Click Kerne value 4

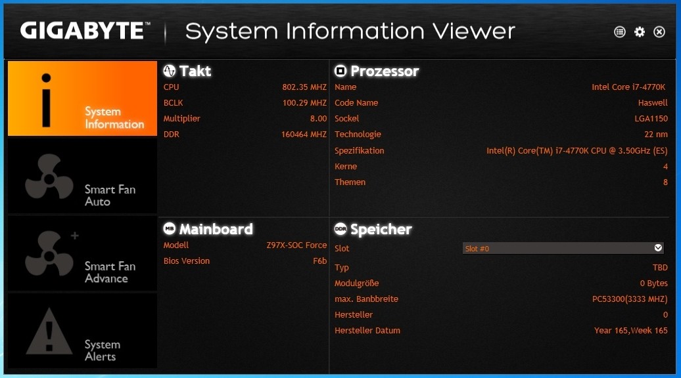coord(665,167)
